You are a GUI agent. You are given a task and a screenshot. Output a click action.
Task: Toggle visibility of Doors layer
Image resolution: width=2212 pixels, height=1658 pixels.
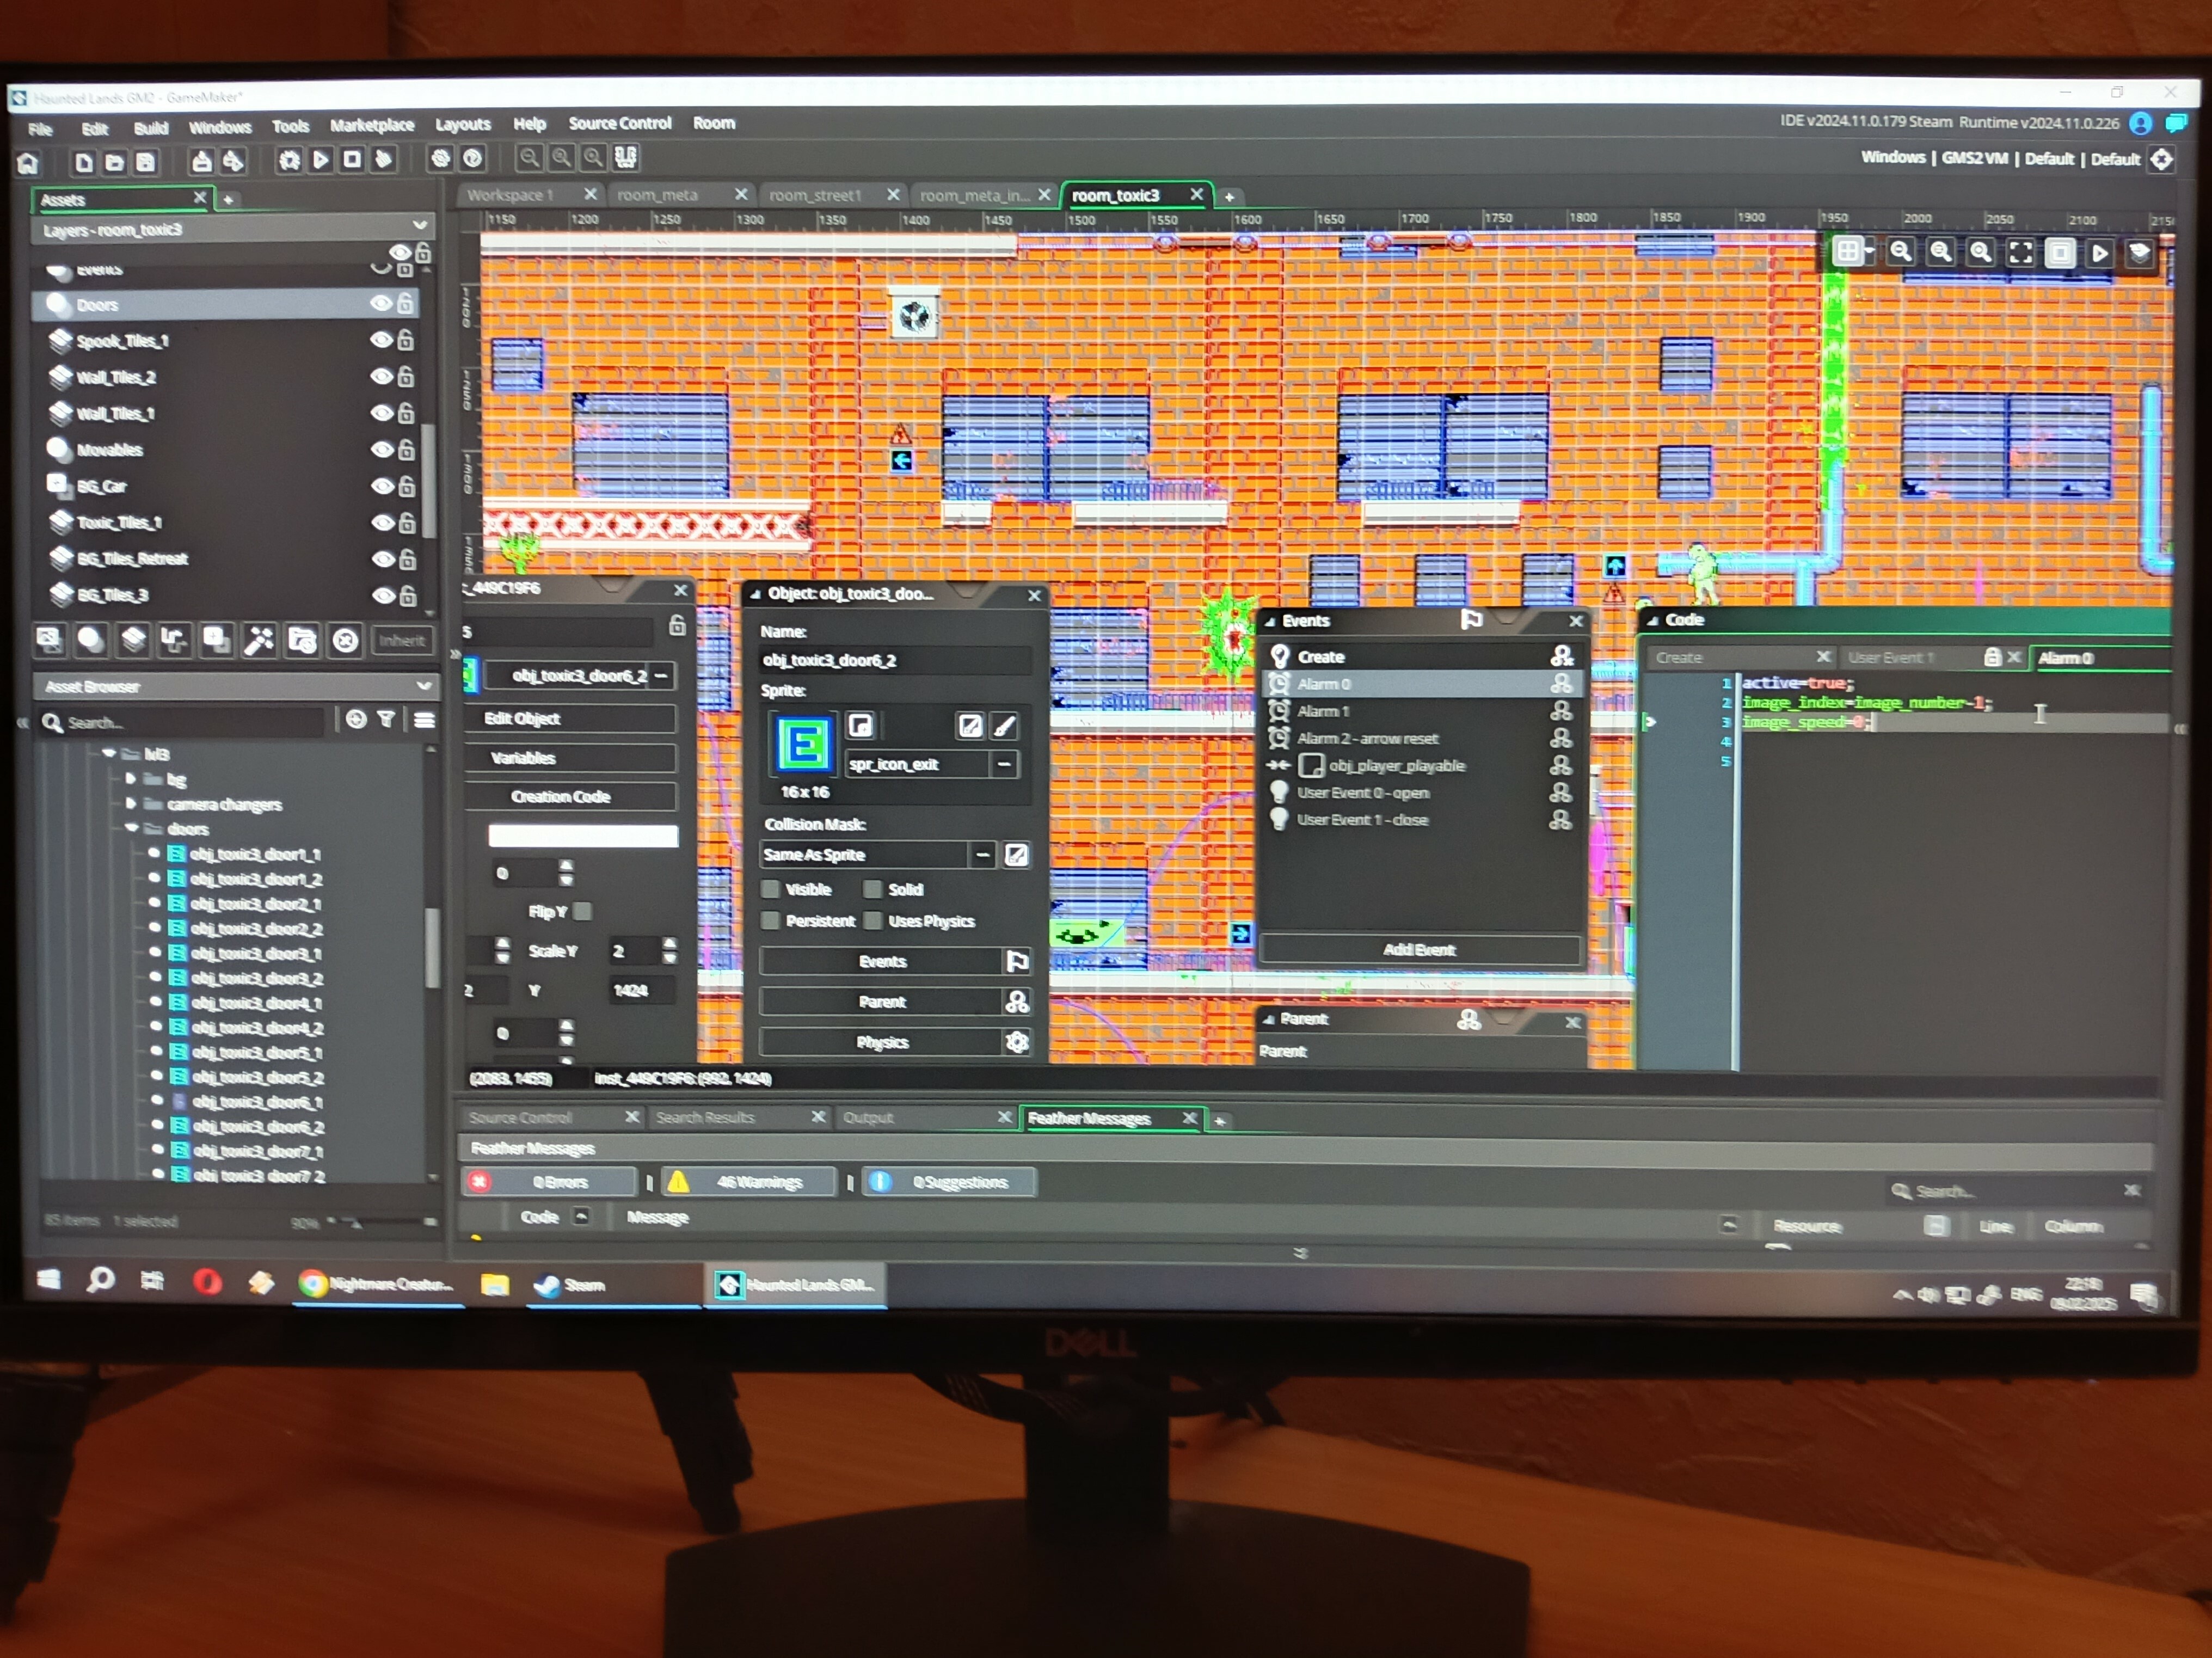click(x=381, y=303)
